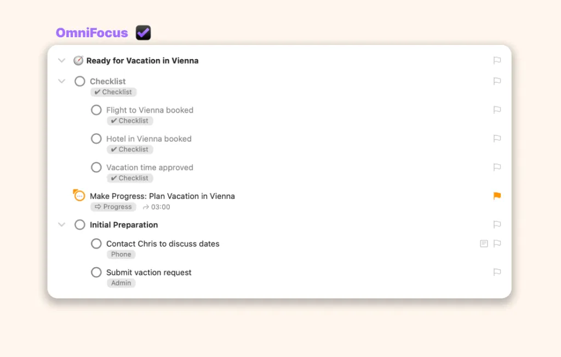Open the note icon on "Contact Chris to discuss dates"
The width and height of the screenshot is (561, 357).
click(x=483, y=244)
